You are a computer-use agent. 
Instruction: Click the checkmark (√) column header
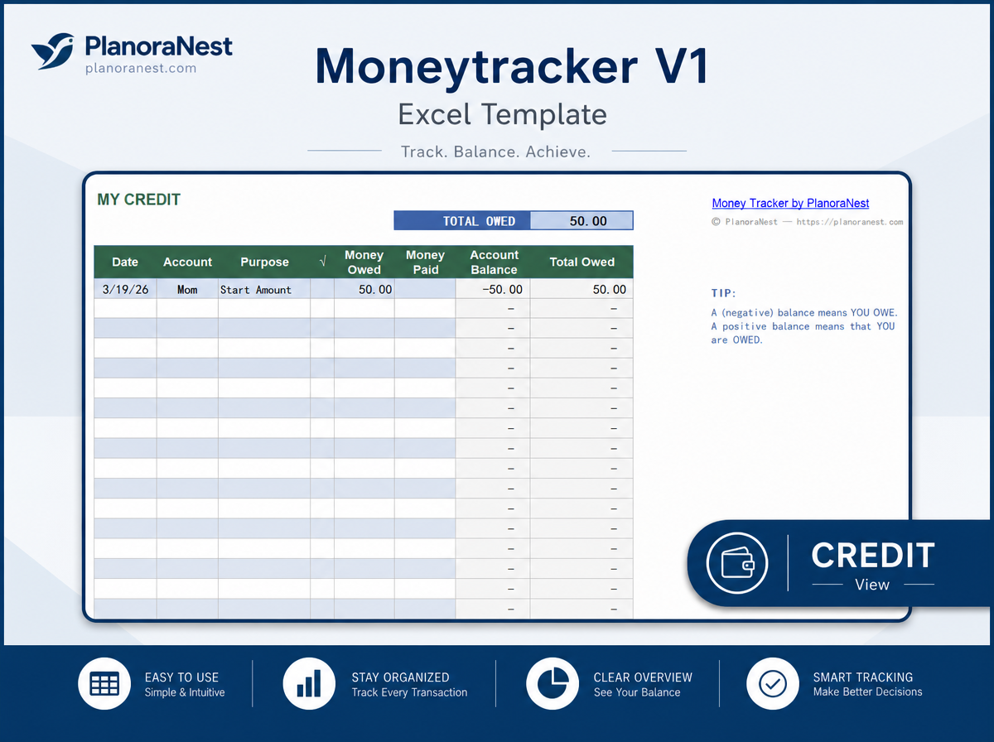click(322, 262)
